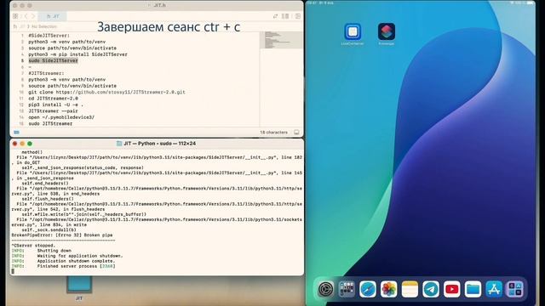Toggle the code review arrows icon
This screenshot has height=306, width=545.
coord(275,16)
